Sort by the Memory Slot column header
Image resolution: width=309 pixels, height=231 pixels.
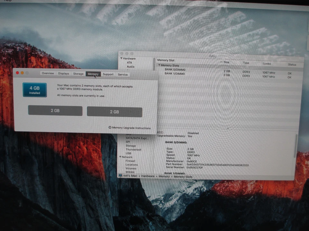[166, 60]
